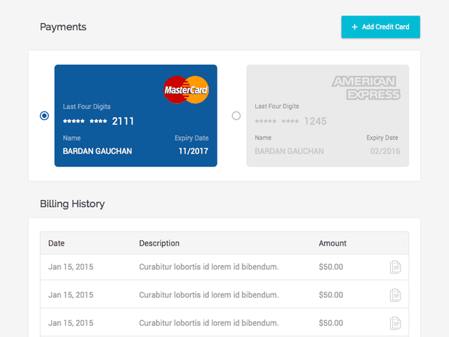Click the American Express logo on gray card

[366, 88]
